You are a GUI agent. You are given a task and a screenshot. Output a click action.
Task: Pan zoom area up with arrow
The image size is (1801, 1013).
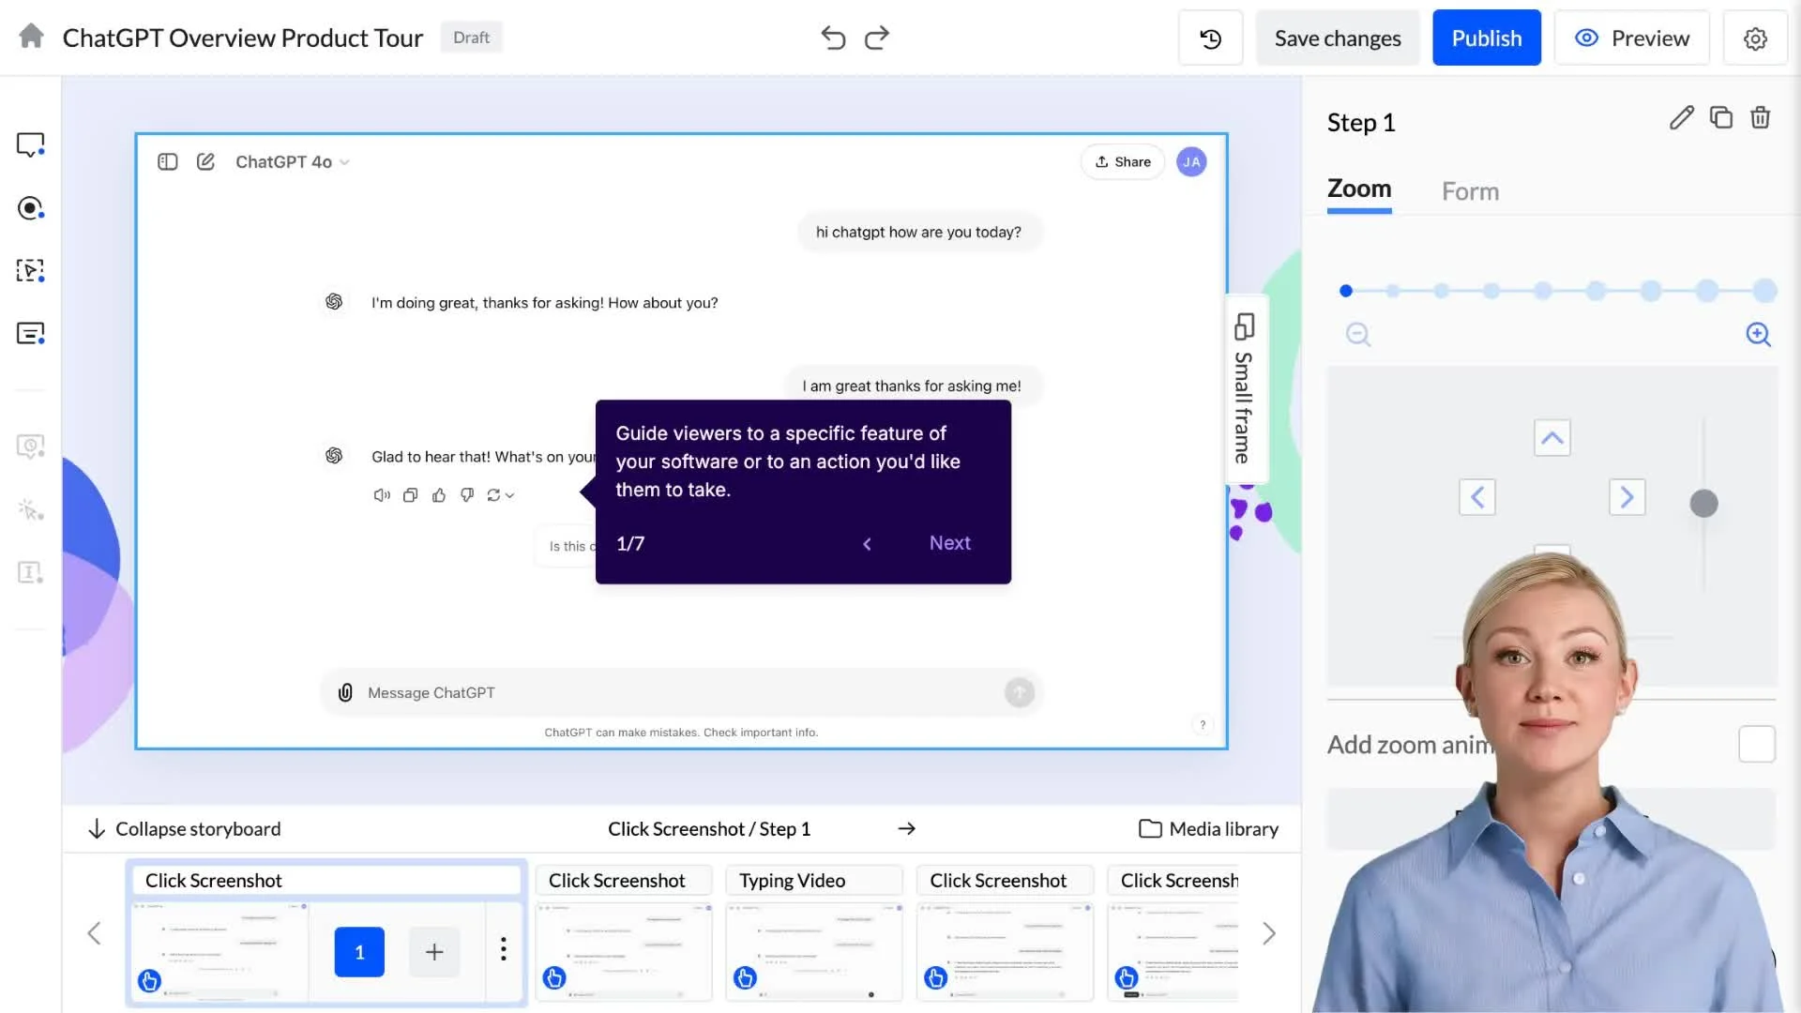pyautogui.click(x=1552, y=438)
